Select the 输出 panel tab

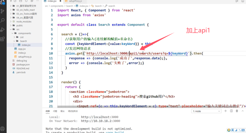[x=62, y=111]
